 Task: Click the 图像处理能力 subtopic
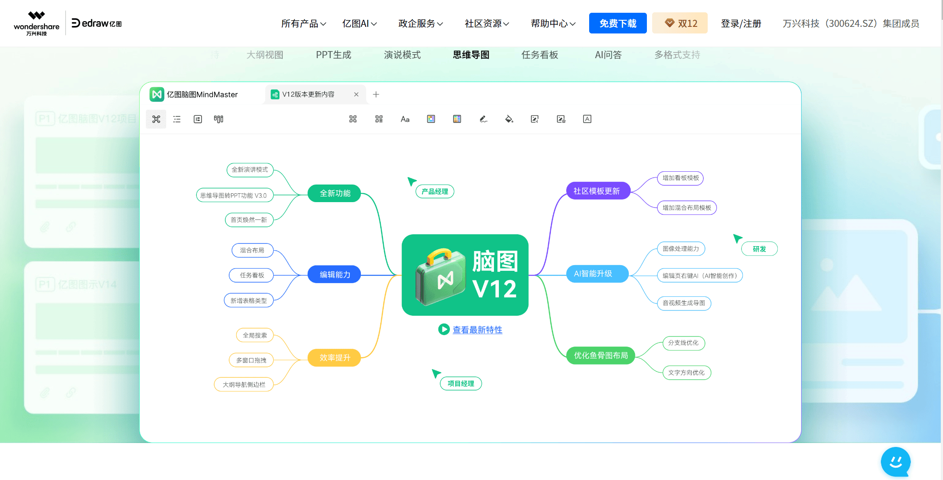[681, 249]
